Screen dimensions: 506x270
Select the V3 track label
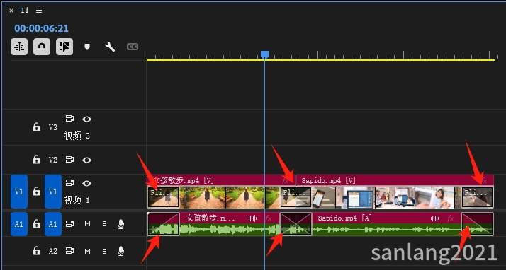coord(53,127)
